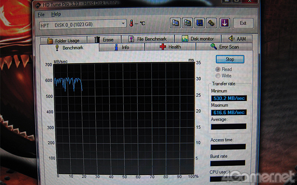
Task: Click the purple down-arrow minimize-to-tray icon
Action: [224, 23]
